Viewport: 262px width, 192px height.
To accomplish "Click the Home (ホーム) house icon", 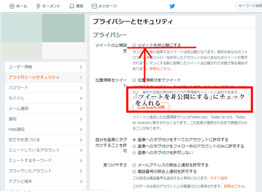I will 12,6.
